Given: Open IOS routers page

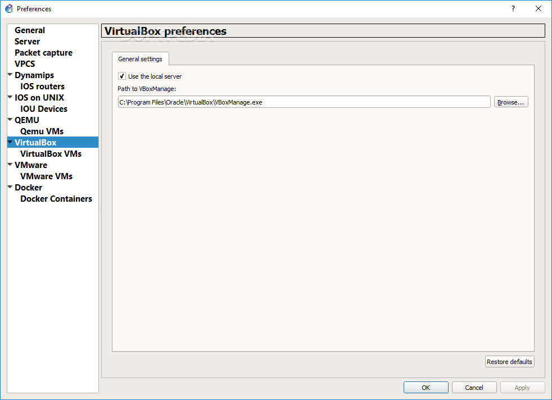Looking at the screenshot, I should [x=43, y=87].
